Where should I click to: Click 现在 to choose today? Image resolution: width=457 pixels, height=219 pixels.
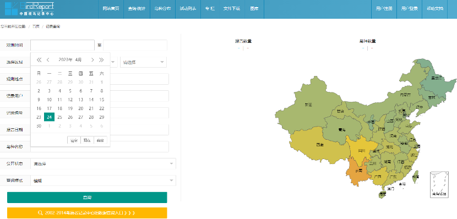click(x=87, y=140)
